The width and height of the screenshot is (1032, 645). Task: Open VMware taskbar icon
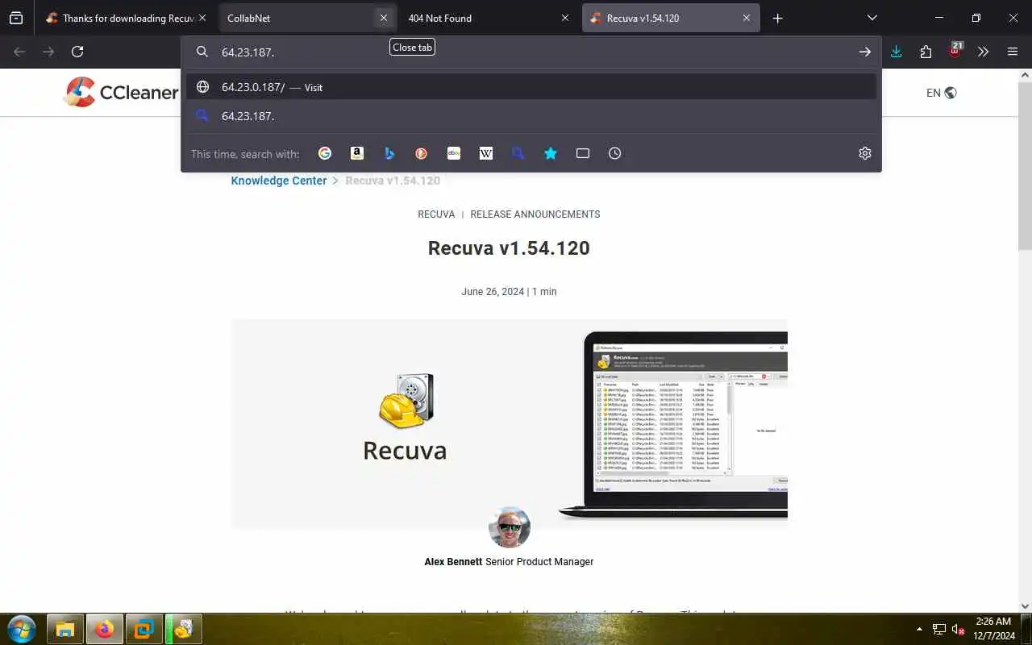coord(145,629)
